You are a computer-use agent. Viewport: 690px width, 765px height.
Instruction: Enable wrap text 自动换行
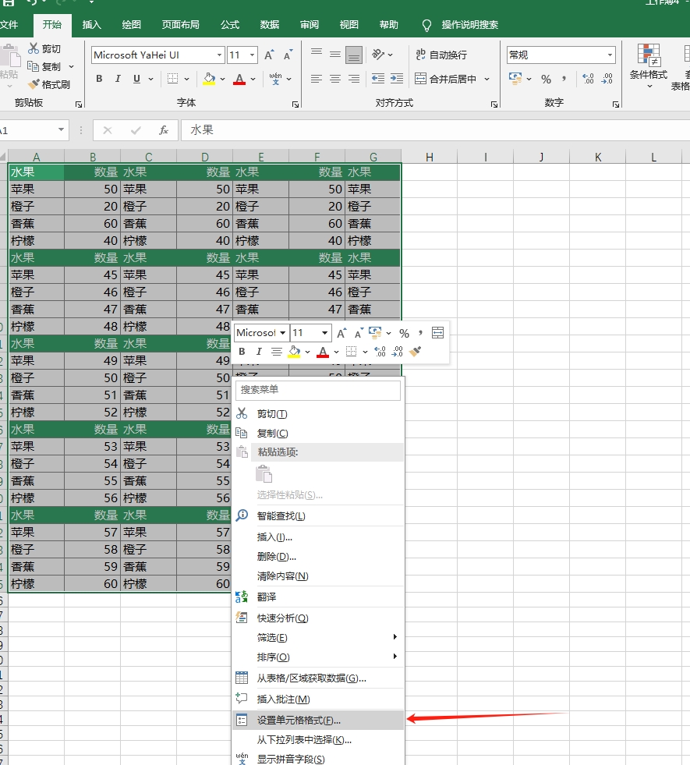pyautogui.click(x=441, y=55)
